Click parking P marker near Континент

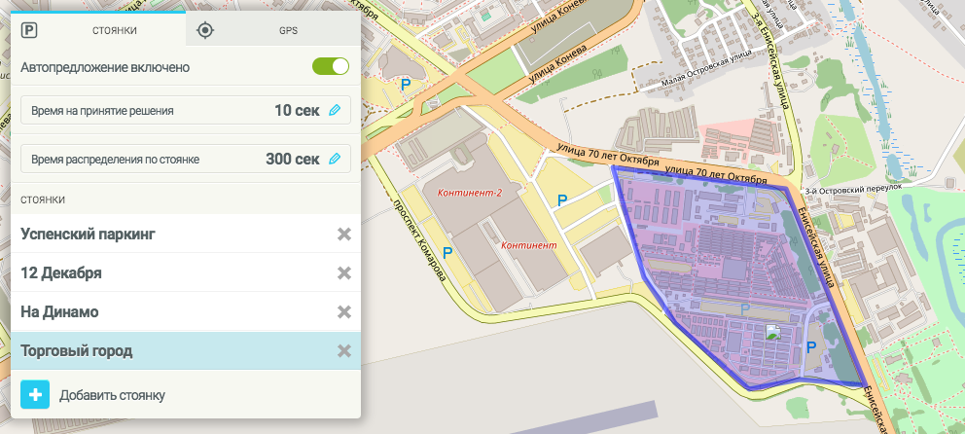[560, 199]
